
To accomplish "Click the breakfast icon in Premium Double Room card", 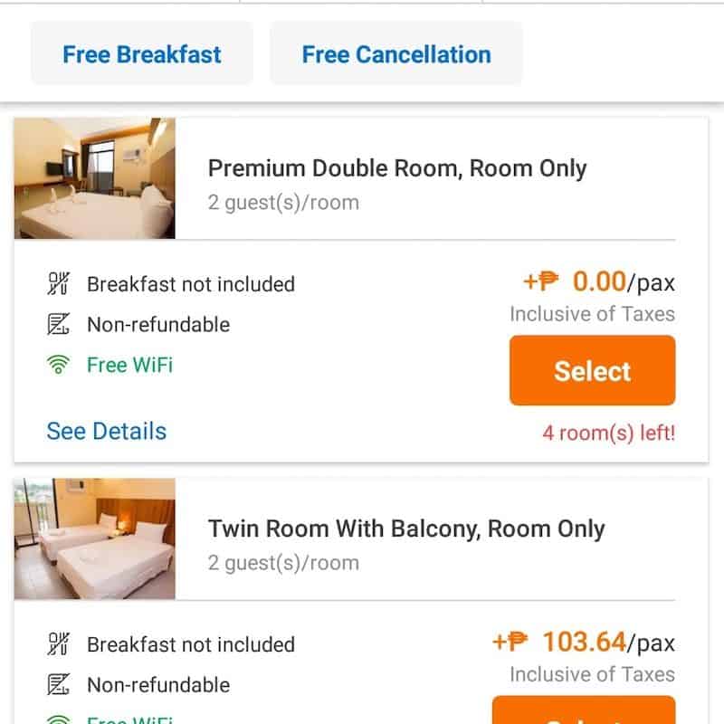I will point(58,284).
